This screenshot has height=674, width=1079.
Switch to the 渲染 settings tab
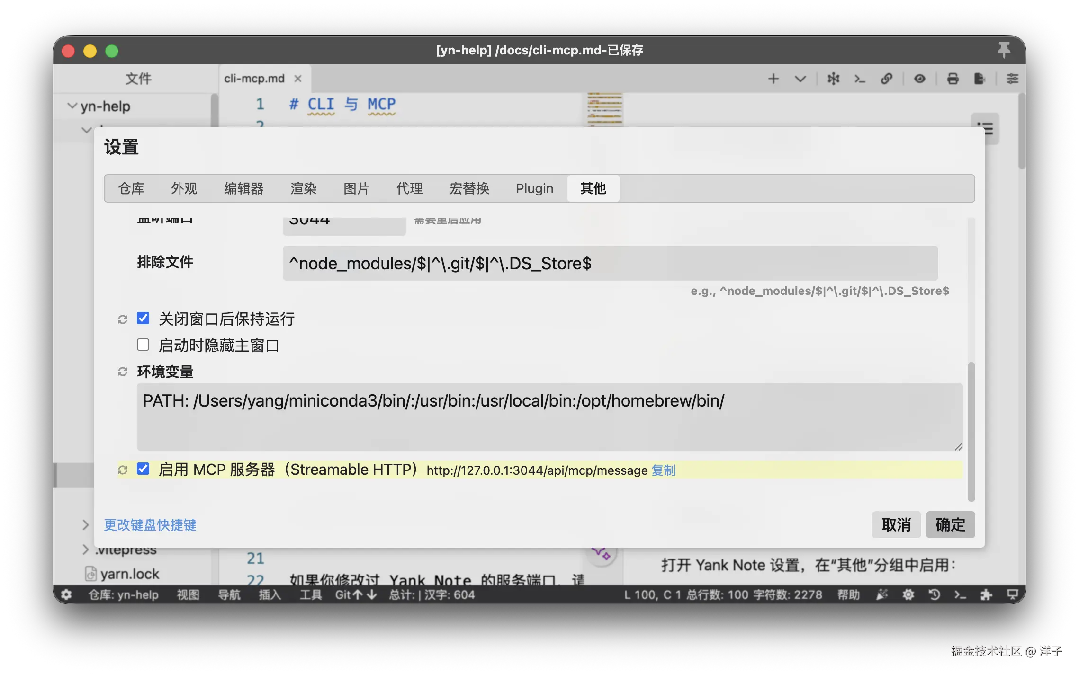[x=304, y=188]
